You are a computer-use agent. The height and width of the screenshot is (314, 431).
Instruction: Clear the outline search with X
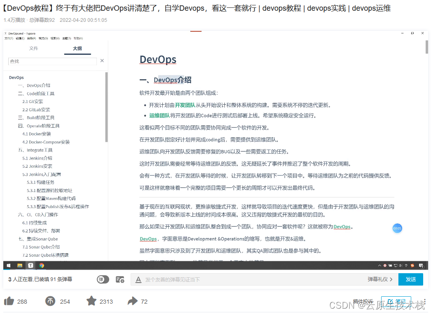(x=102, y=61)
